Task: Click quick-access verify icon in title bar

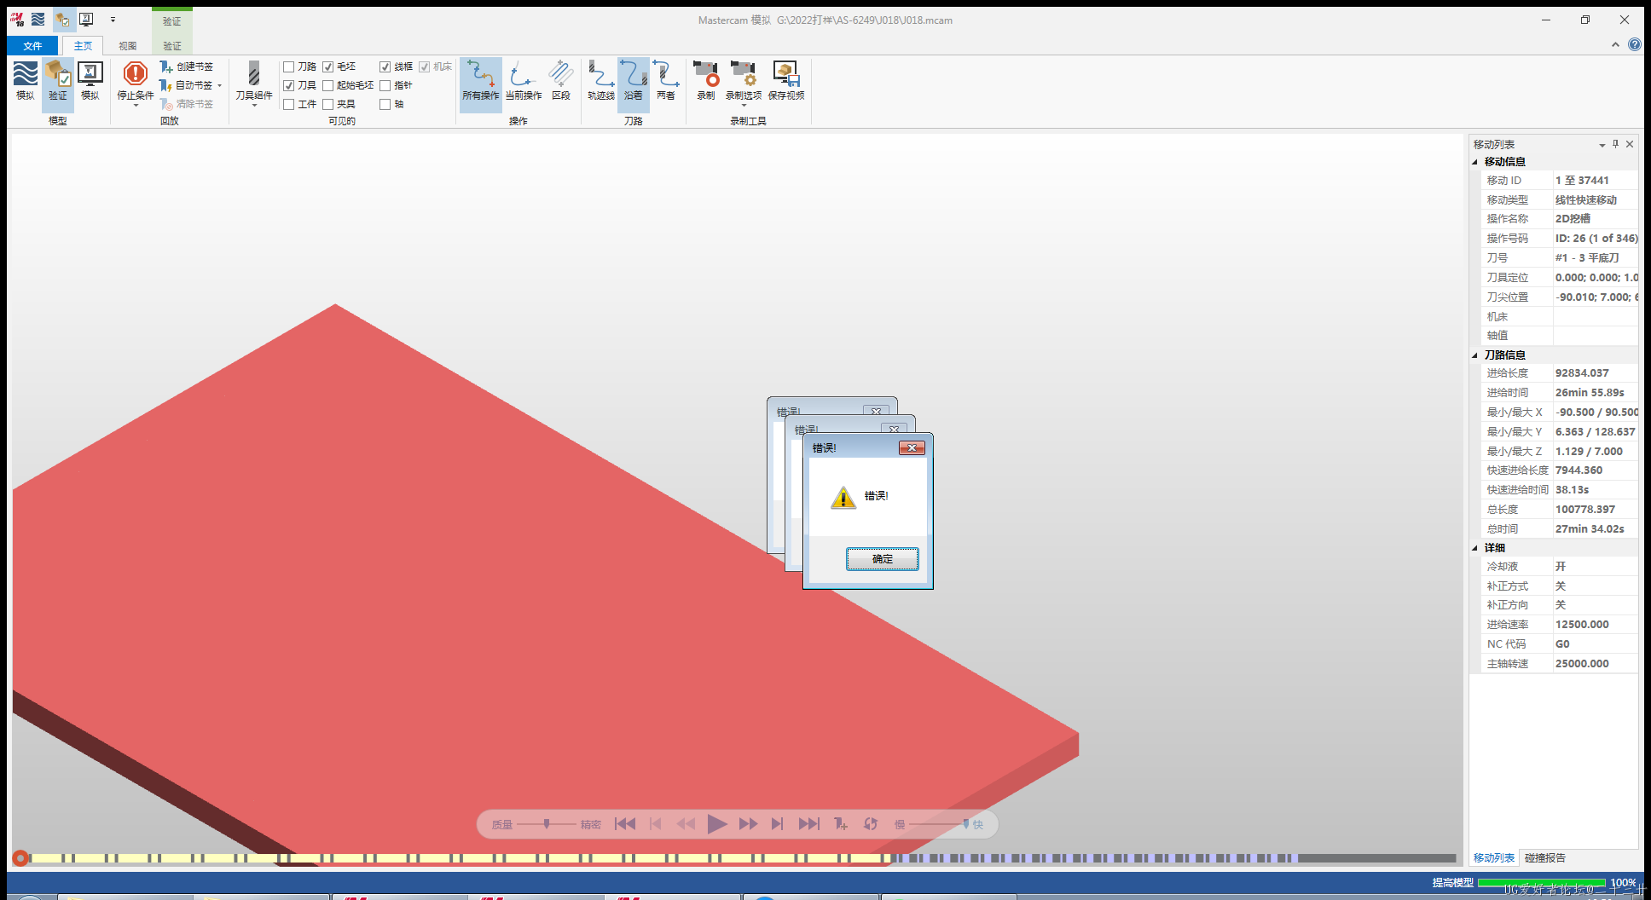Action: point(63,20)
